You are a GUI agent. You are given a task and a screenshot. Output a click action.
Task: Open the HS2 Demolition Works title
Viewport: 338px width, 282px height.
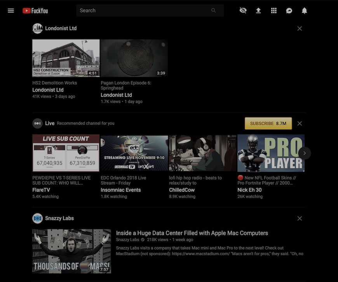[54, 83]
